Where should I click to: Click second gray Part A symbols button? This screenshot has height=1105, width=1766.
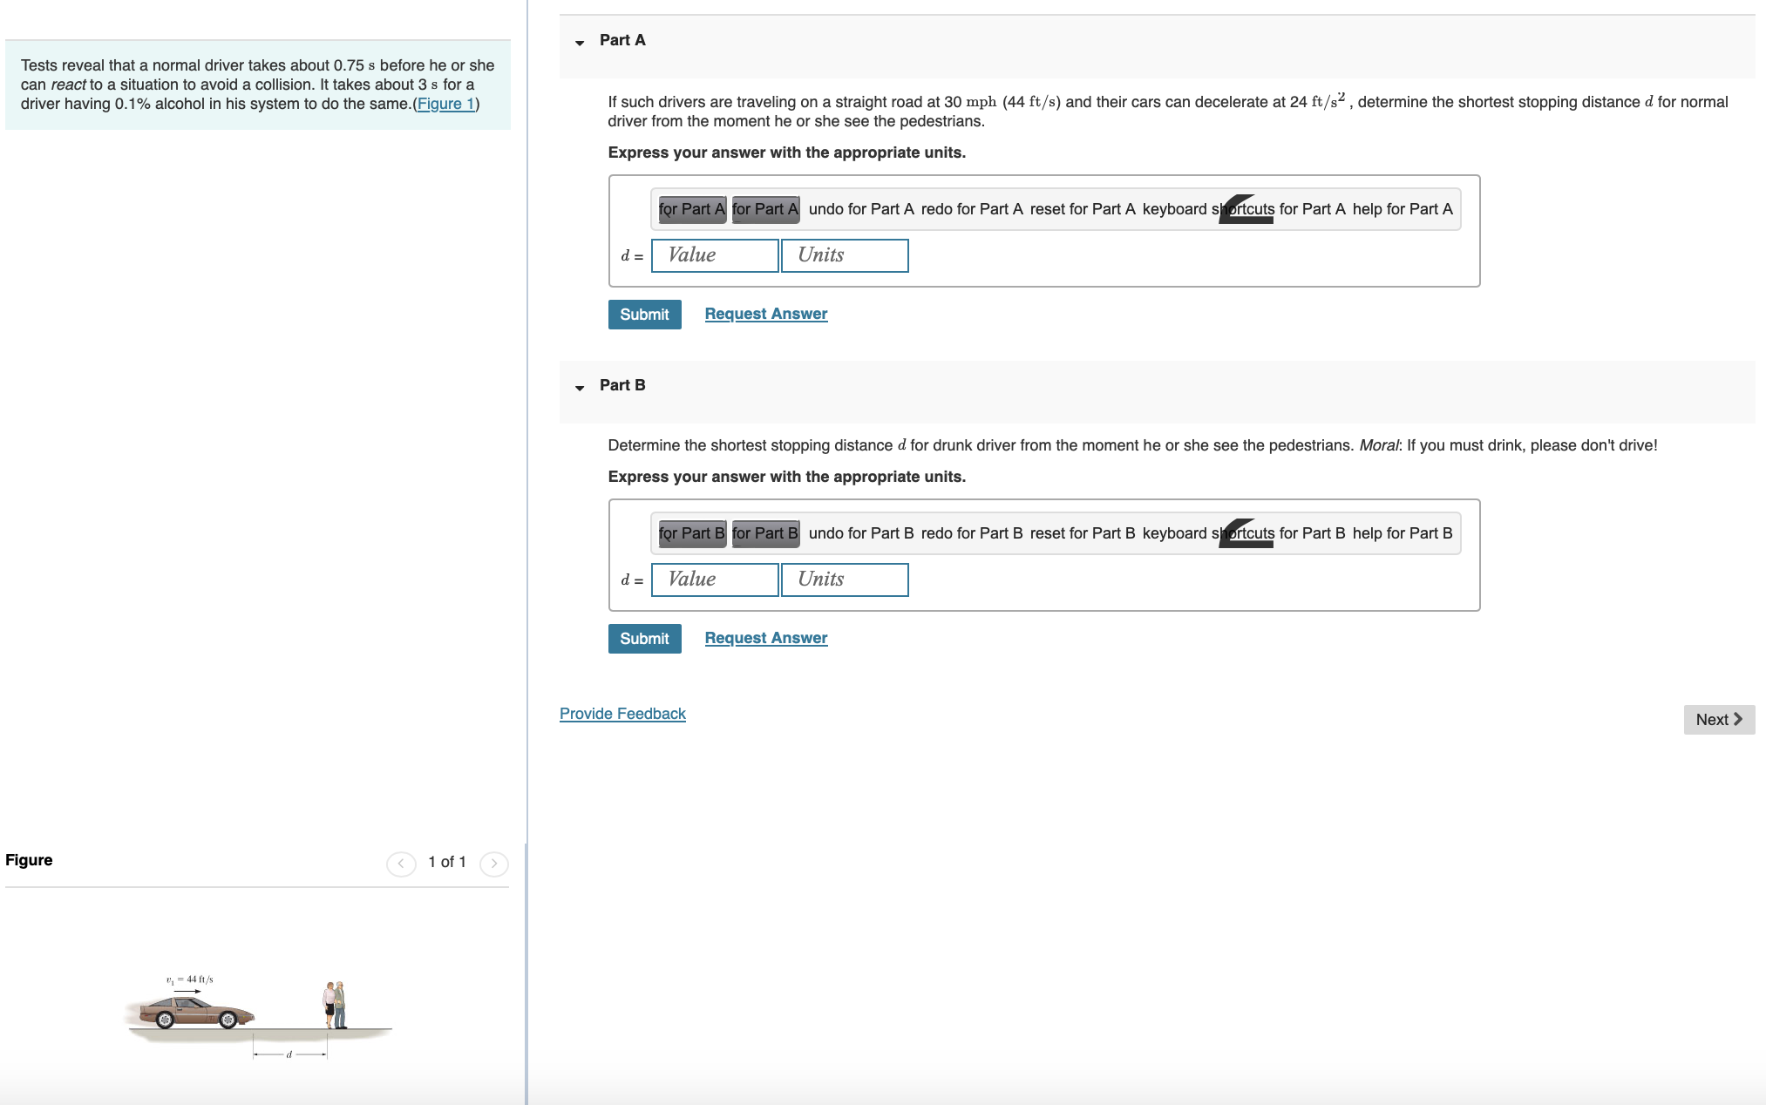(765, 209)
